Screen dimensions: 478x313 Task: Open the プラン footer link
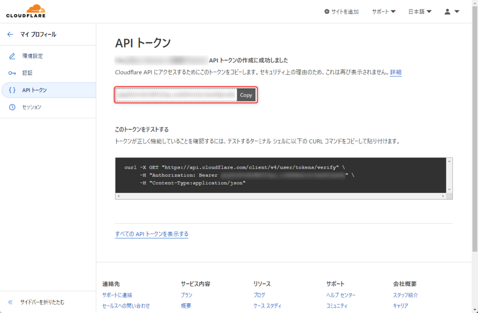[187, 295]
